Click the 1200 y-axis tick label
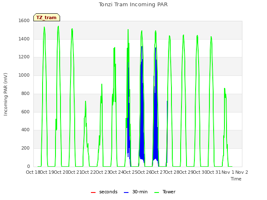The height and width of the screenshot is (200, 267). (x=24, y=57)
